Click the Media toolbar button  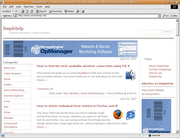click(x=69, y=11)
